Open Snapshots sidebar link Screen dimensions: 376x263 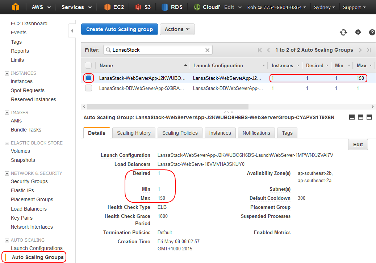click(x=23, y=160)
